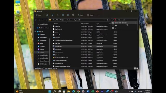Launch Word from the taskbar
Screen dimensions: 166x93
tap(88, 91)
